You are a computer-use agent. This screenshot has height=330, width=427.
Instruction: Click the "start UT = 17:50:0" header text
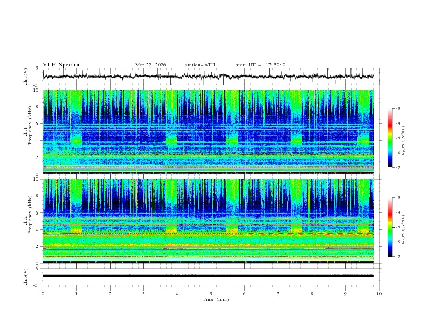(260, 65)
